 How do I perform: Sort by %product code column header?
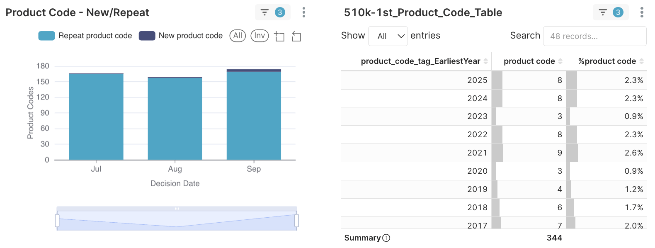tap(607, 61)
